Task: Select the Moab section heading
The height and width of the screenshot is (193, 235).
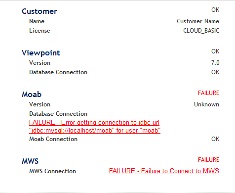Action: [32, 95]
